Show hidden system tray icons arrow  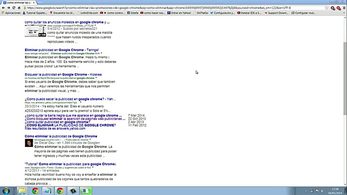(x=306, y=191)
